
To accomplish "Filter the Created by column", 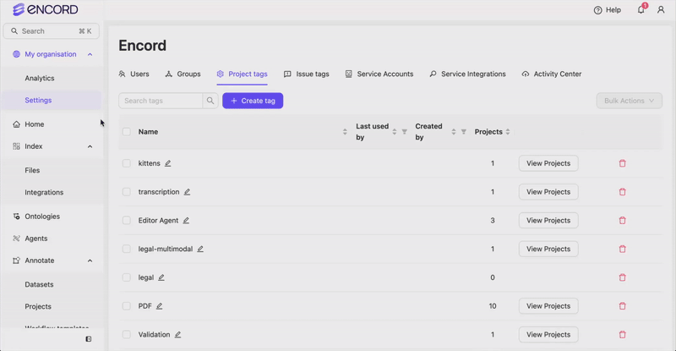I will click(463, 132).
